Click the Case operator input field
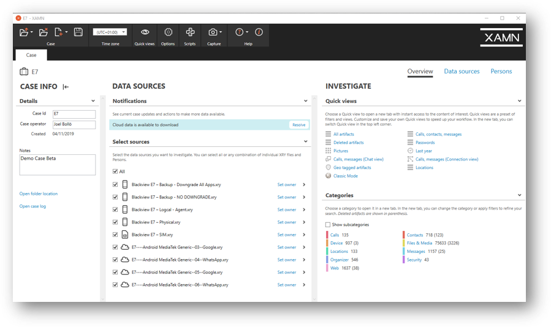 click(x=74, y=124)
